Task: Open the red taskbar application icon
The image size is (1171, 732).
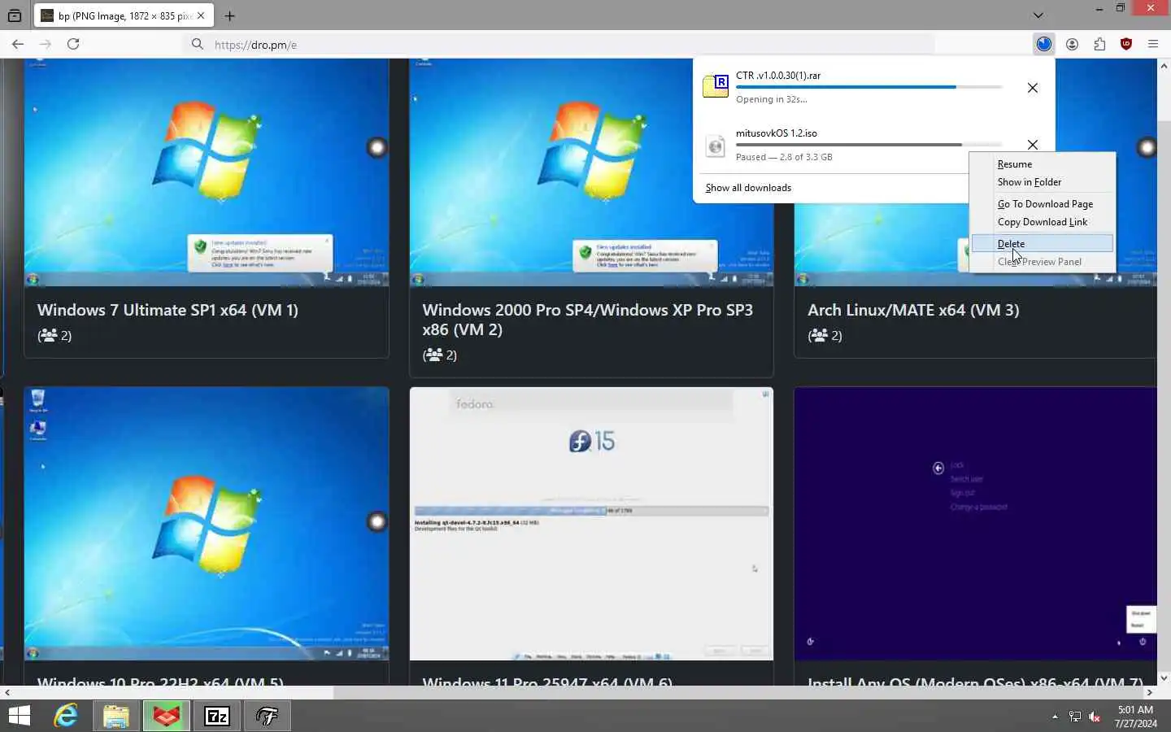Action: point(167,716)
